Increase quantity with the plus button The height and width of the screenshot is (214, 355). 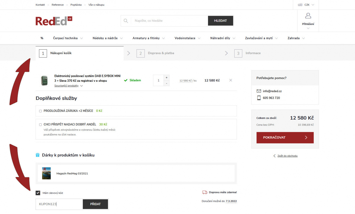[x=167, y=77]
